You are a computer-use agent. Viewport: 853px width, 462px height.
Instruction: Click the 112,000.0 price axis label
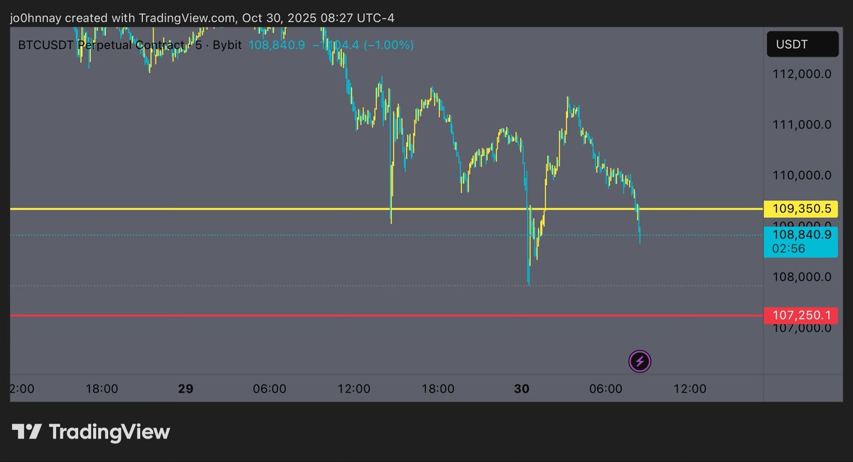click(x=801, y=74)
